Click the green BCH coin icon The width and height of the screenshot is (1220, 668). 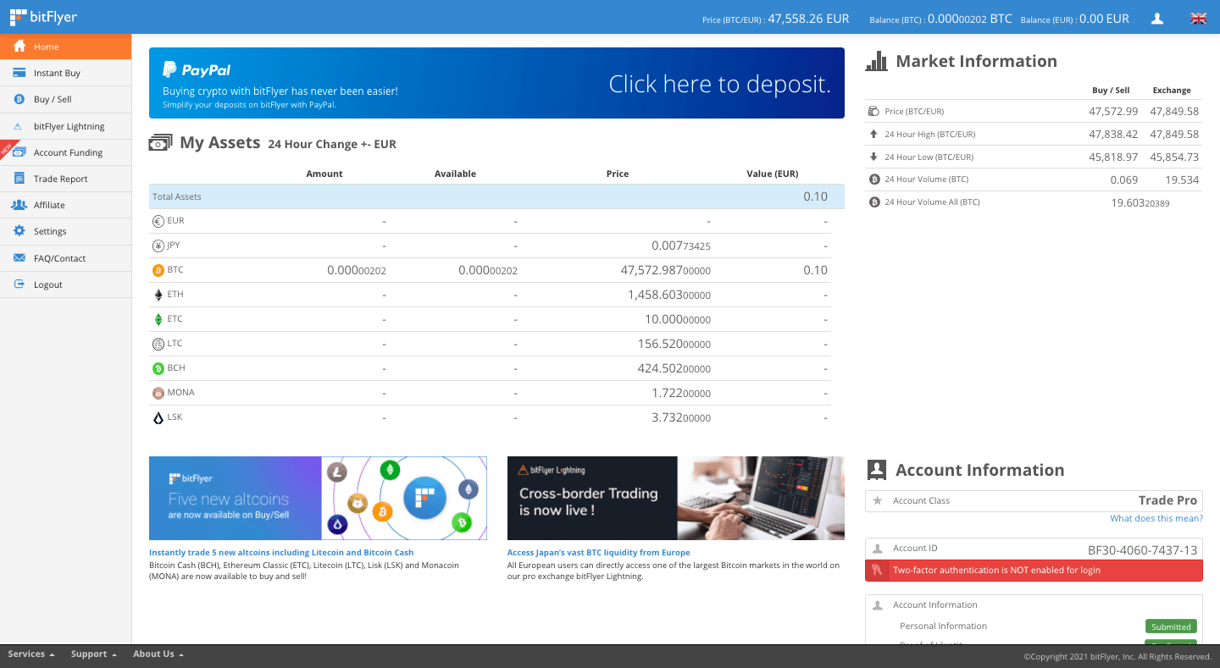tap(158, 368)
